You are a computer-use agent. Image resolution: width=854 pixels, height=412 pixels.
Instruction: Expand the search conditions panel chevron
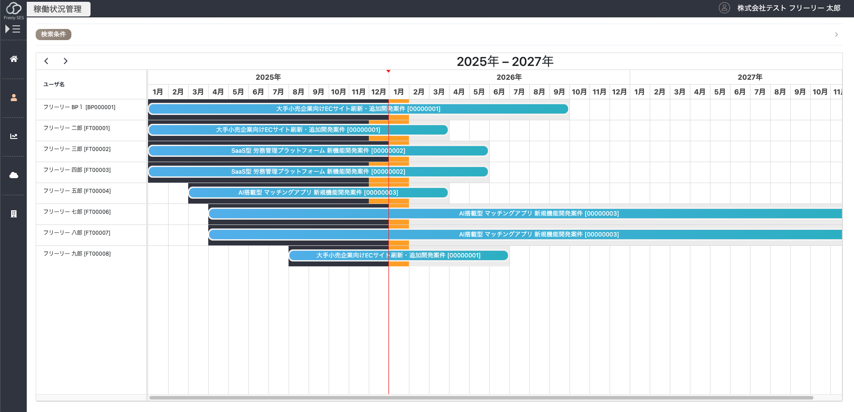(836, 34)
